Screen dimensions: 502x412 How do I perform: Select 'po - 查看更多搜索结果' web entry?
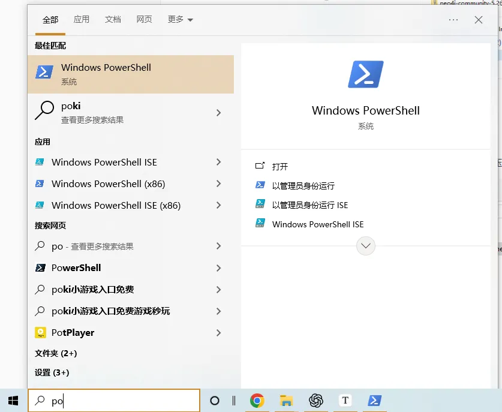pos(131,246)
